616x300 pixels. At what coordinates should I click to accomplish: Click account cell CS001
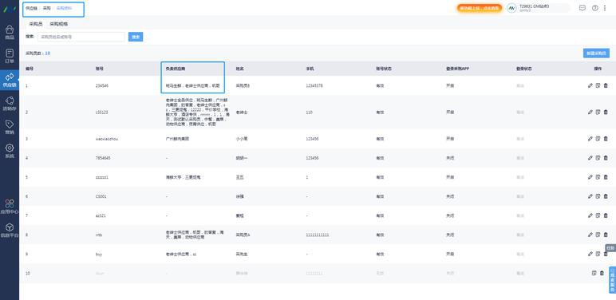pyautogui.click(x=101, y=196)
